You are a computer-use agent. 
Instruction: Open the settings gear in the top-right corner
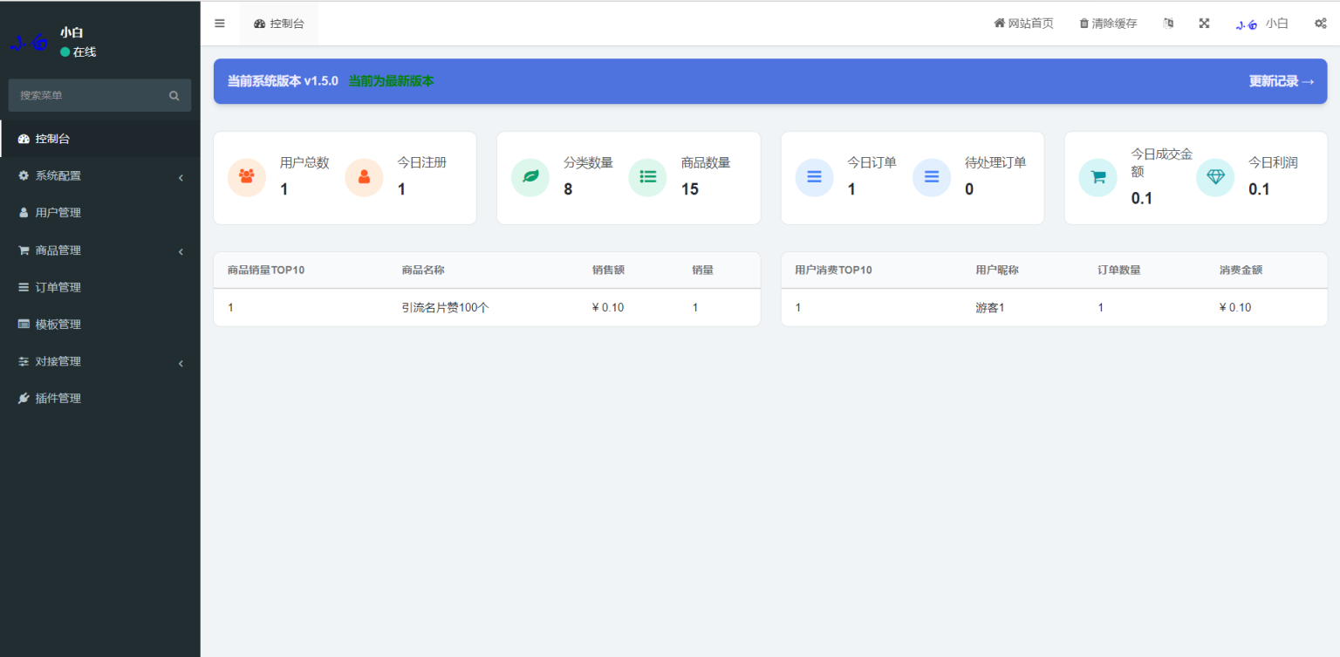1320,24
